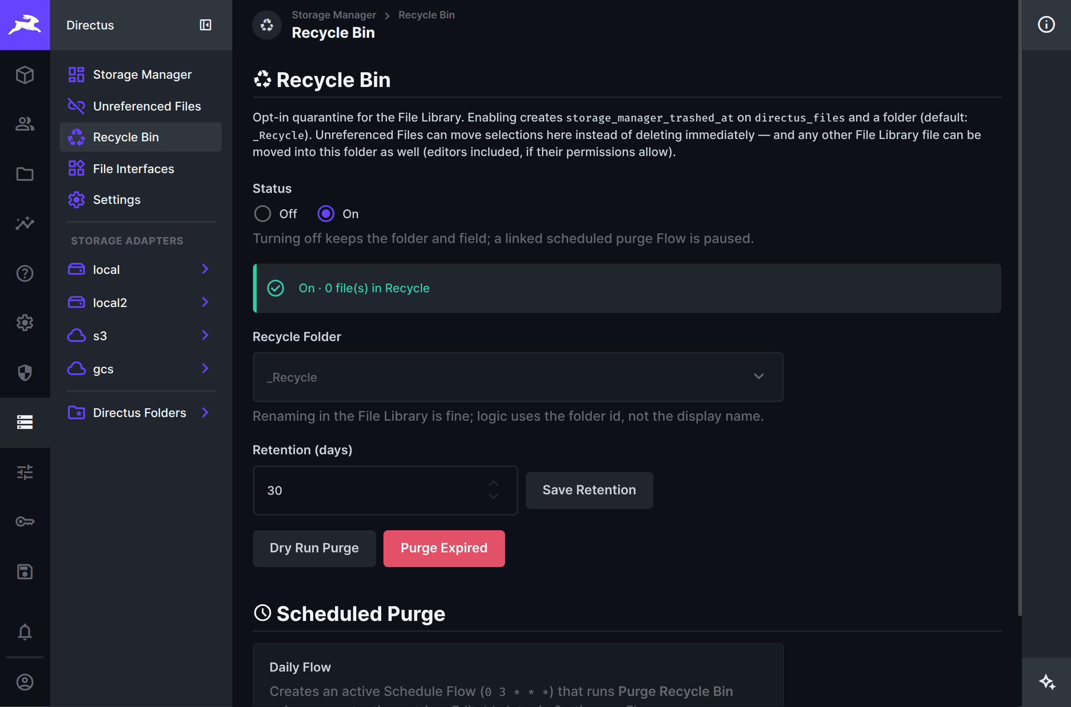Click the 'On · 0 file(s) in Recycle' notice

point(627,288)
